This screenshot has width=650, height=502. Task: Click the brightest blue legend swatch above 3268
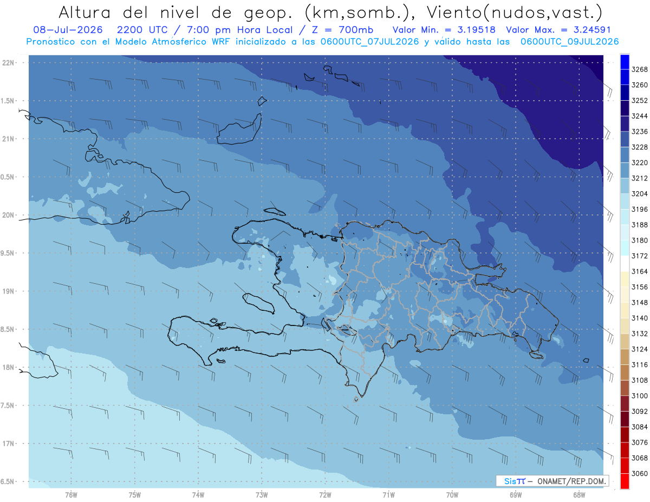(624, 62)
